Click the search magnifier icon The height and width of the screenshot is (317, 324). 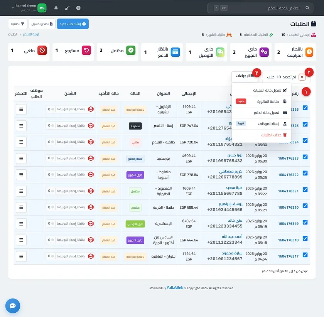(x=307, y=8)
